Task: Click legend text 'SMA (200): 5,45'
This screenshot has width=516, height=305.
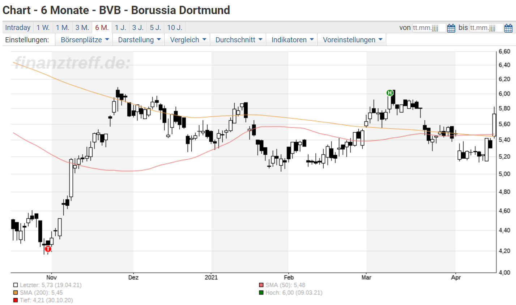Action: (x=41, y=293)
